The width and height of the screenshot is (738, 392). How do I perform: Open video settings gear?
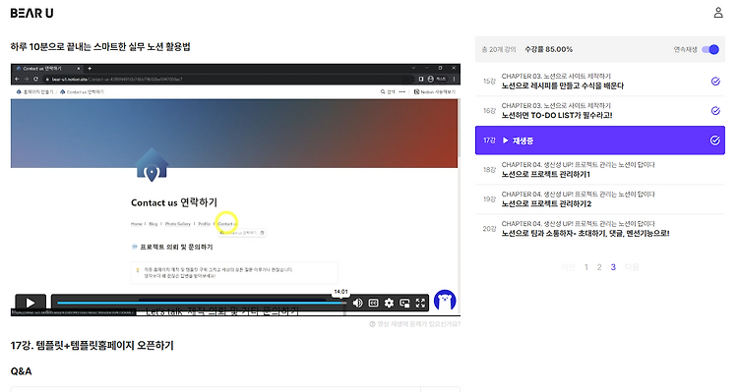point(389,304)
